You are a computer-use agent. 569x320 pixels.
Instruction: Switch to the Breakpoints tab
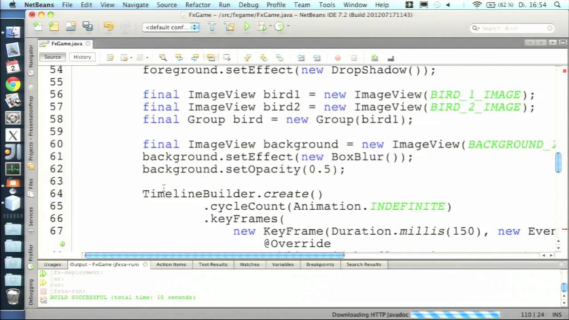pos(320,264)
